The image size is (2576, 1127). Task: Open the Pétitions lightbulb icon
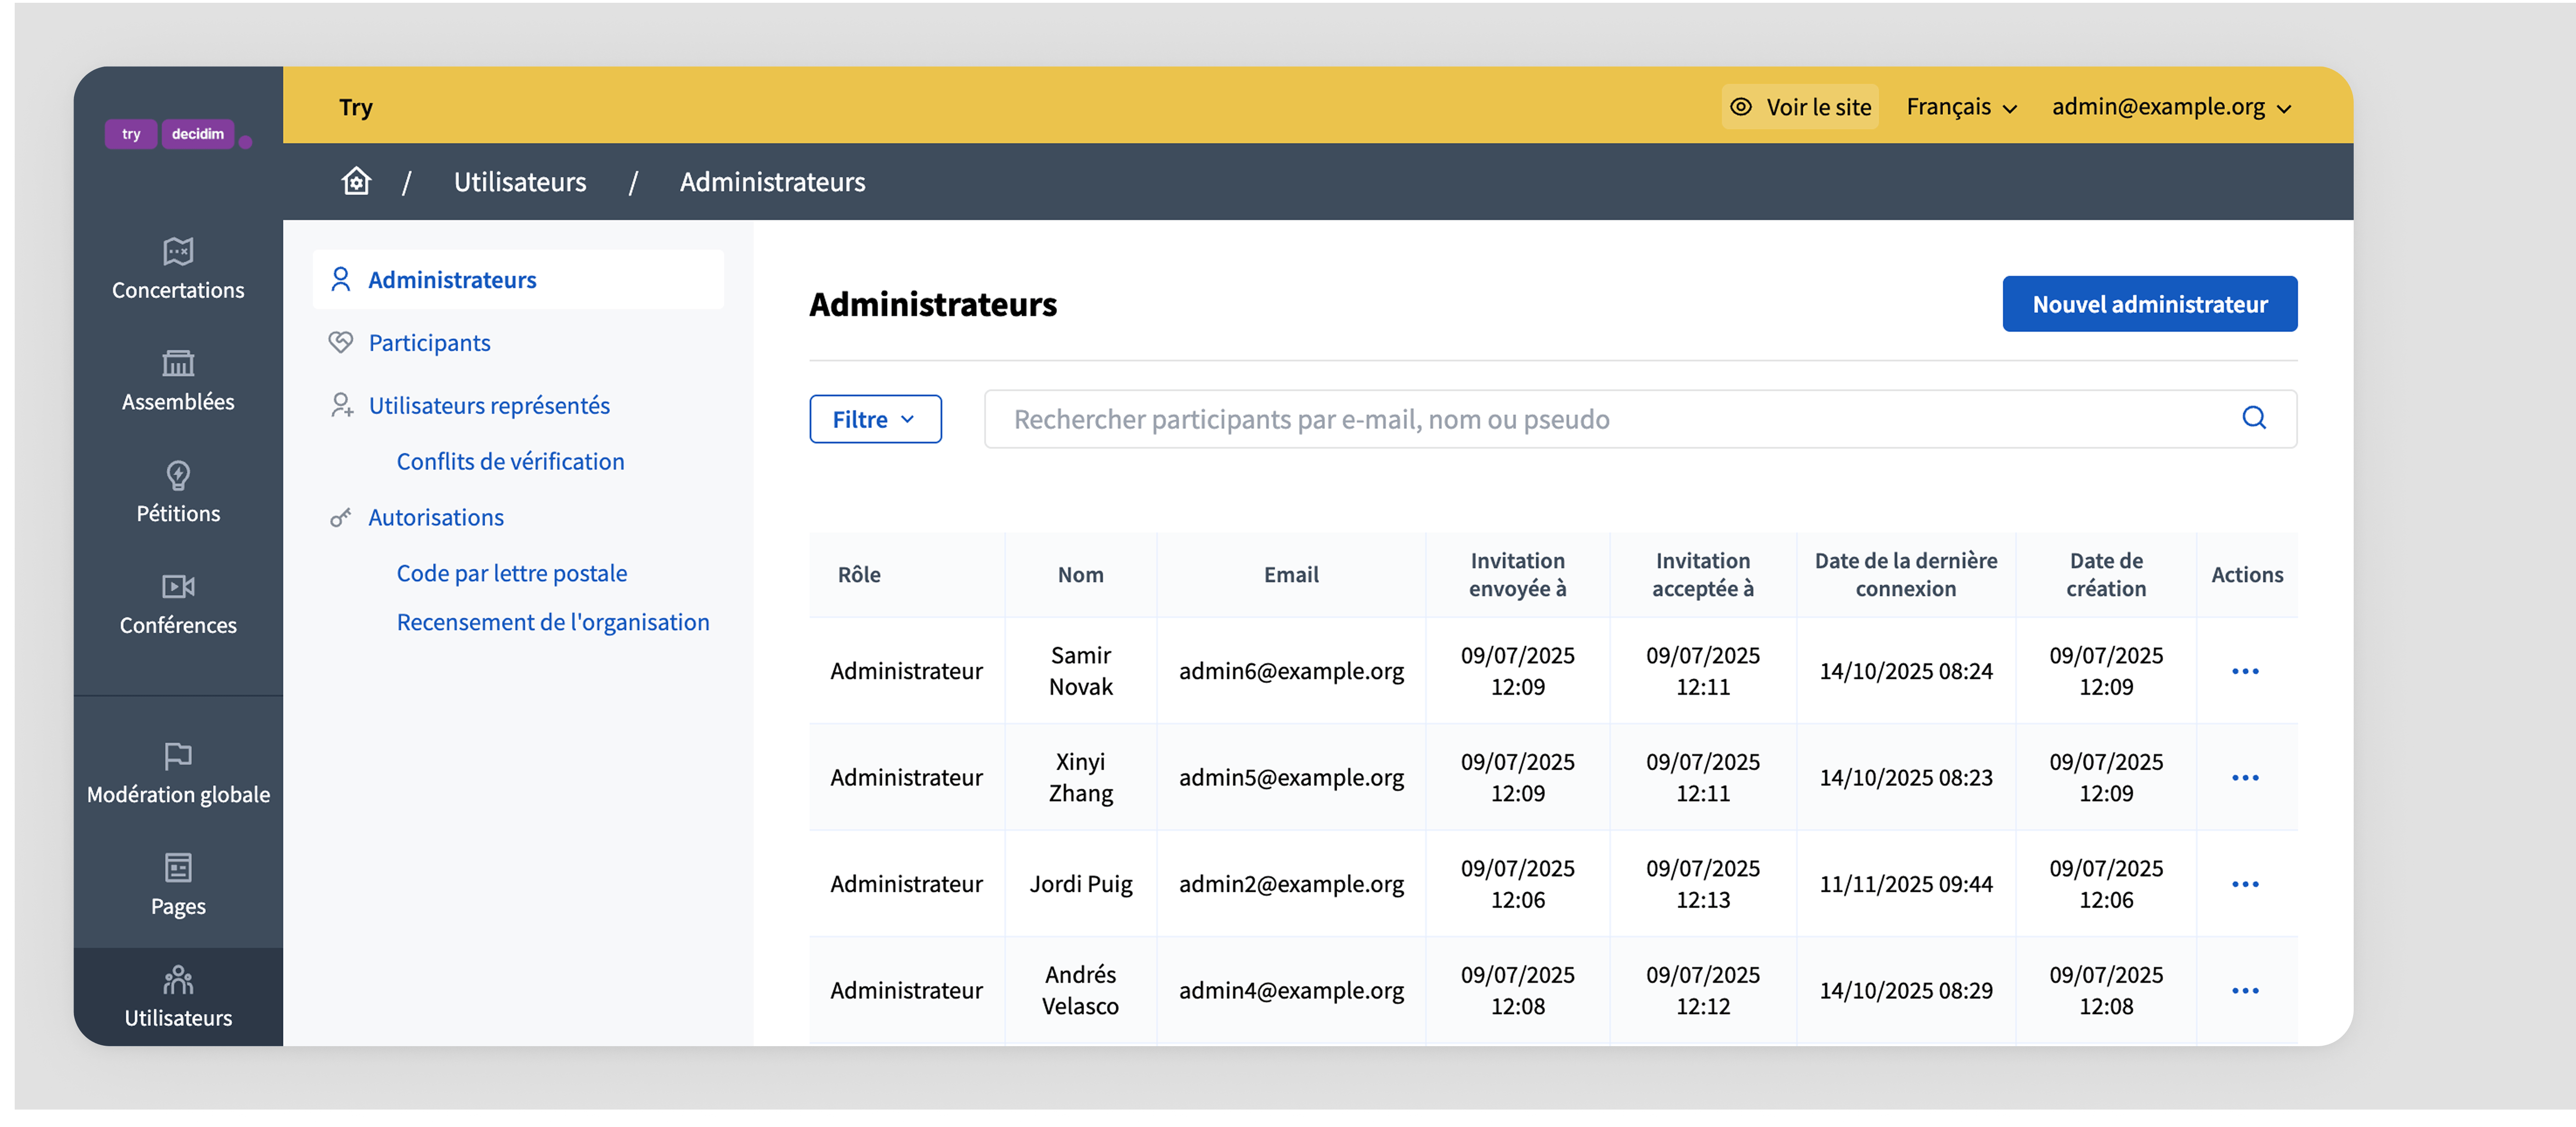tap(178, 475)
